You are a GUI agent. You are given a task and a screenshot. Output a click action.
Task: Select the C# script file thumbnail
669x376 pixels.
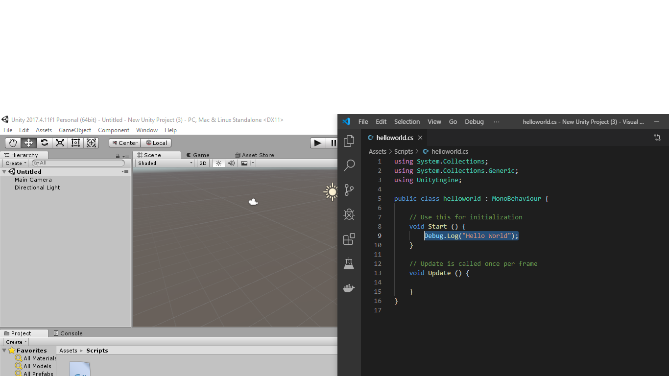pyautogui.click(x=80, y=369)
